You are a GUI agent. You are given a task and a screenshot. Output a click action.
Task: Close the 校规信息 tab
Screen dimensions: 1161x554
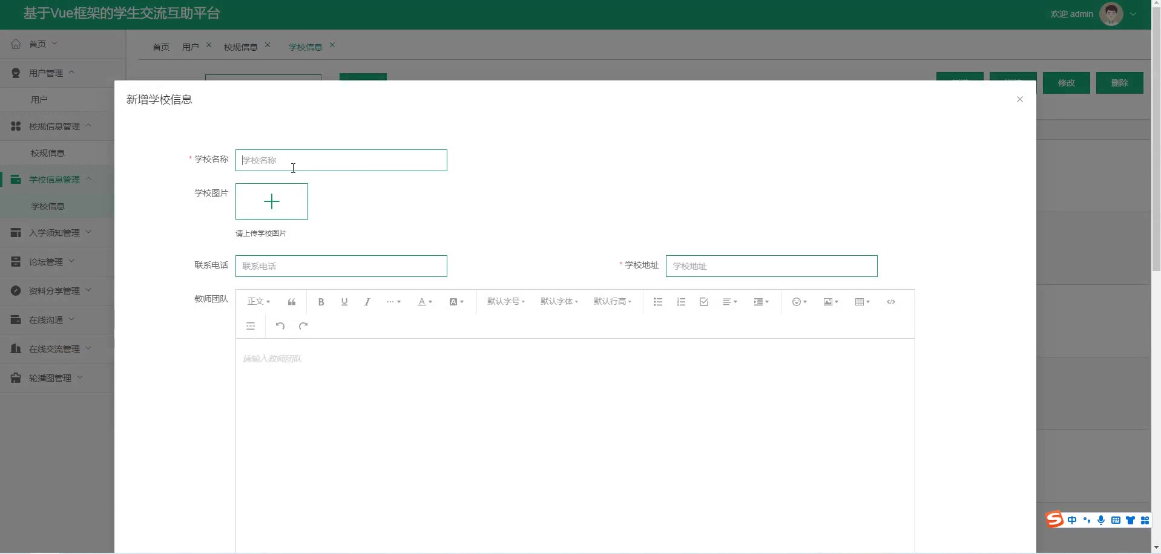coord(268,45)
